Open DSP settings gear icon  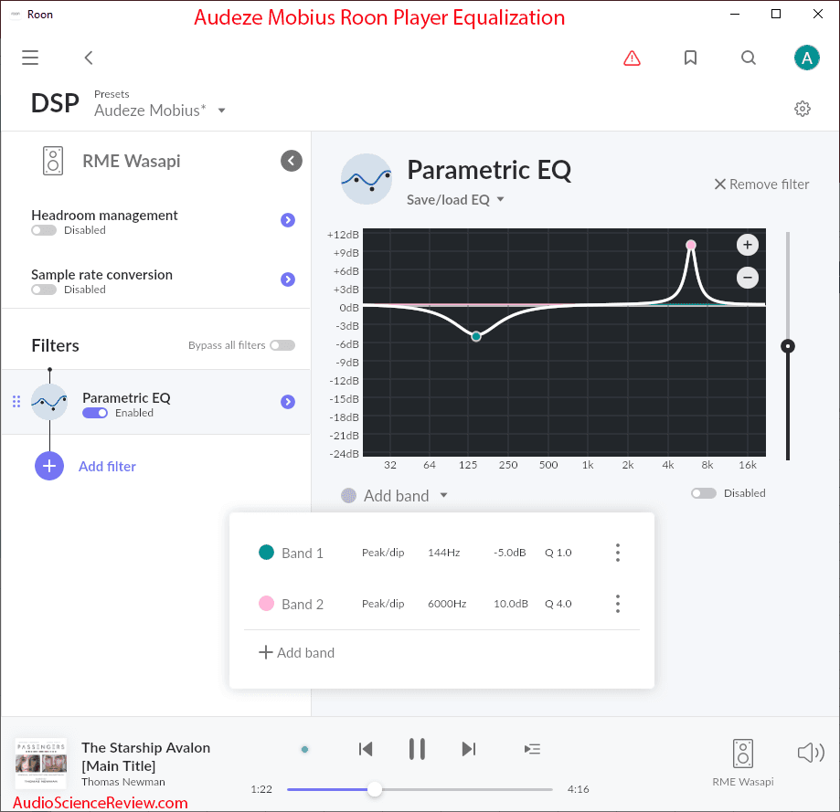point(802,109)
